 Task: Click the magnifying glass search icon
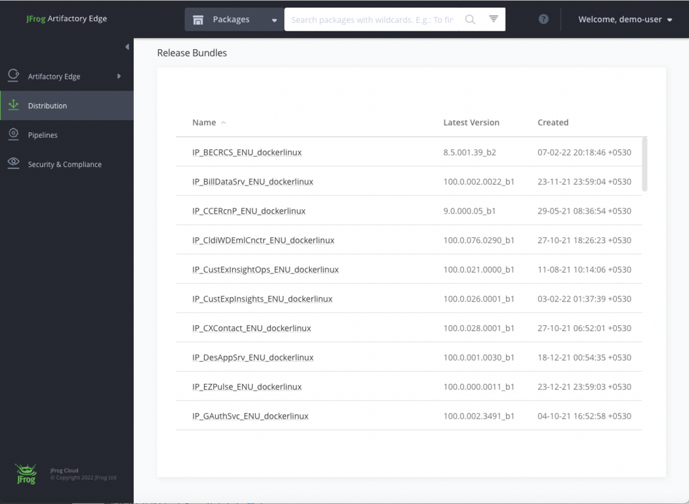click(x=470, y=19)
